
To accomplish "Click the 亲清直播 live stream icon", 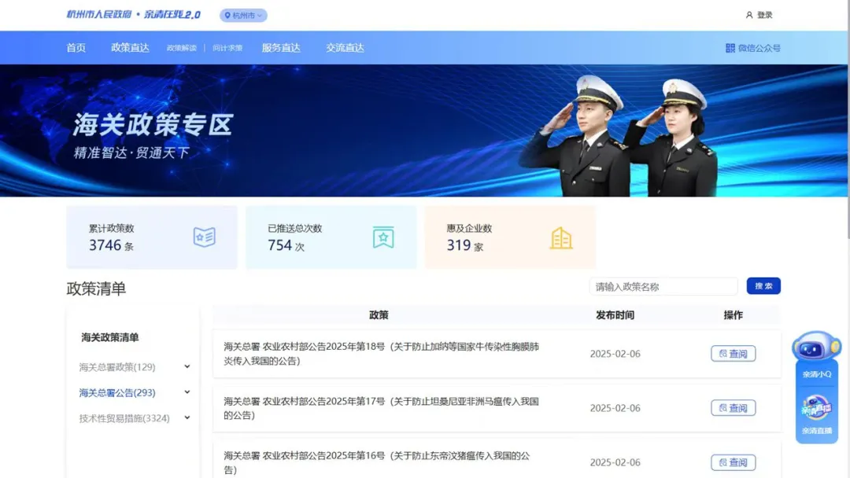I will [x=816, y=408].
